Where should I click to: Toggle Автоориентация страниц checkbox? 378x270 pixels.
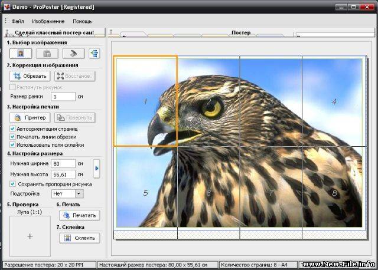12,129
